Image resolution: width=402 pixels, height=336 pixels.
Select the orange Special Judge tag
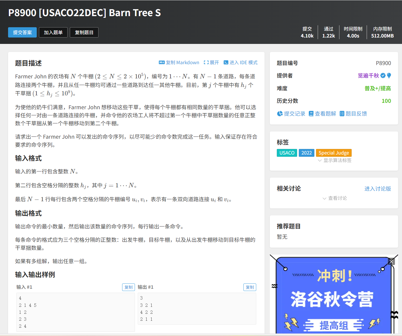tap(334, 153)
